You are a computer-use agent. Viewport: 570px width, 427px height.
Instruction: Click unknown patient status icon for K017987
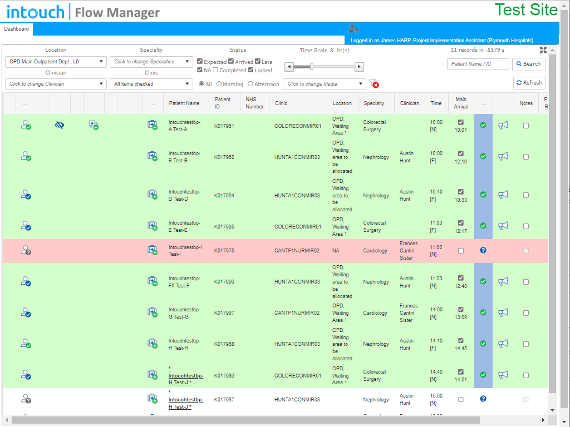coord(26,399)
